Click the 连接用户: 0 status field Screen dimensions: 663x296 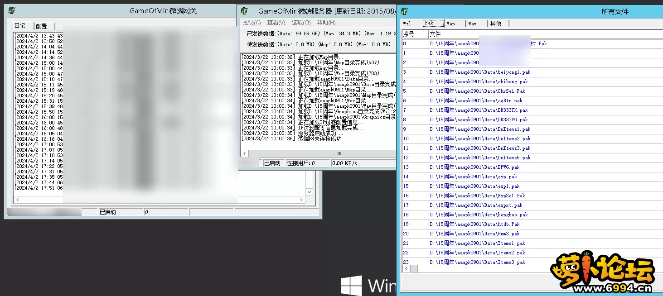pos(308,163)
